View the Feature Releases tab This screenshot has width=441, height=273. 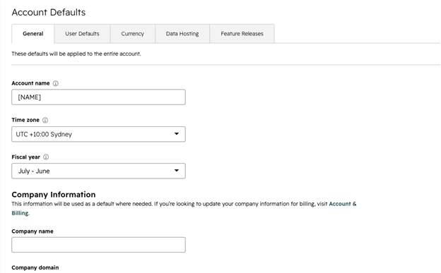click(242, 34)
